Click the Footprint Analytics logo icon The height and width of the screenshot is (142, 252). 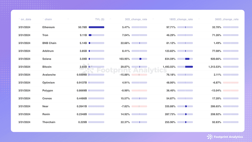(210, 137)
